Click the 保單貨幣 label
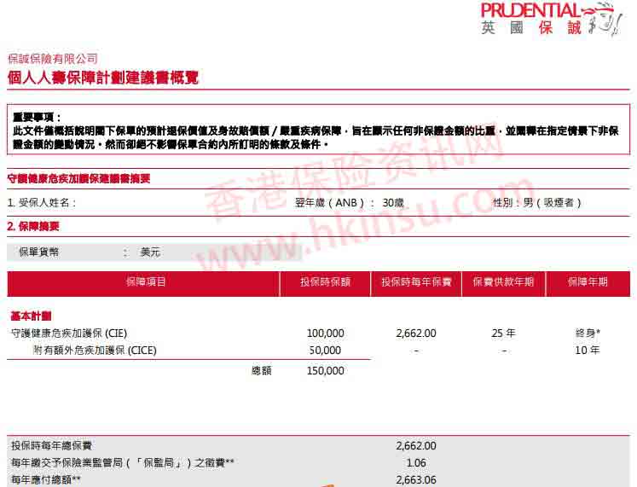The width and height of the screenshot is (637, 487). (x=39, y=252)
